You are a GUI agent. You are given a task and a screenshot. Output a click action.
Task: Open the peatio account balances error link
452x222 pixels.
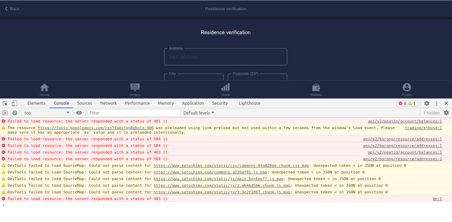coord(405,121)
